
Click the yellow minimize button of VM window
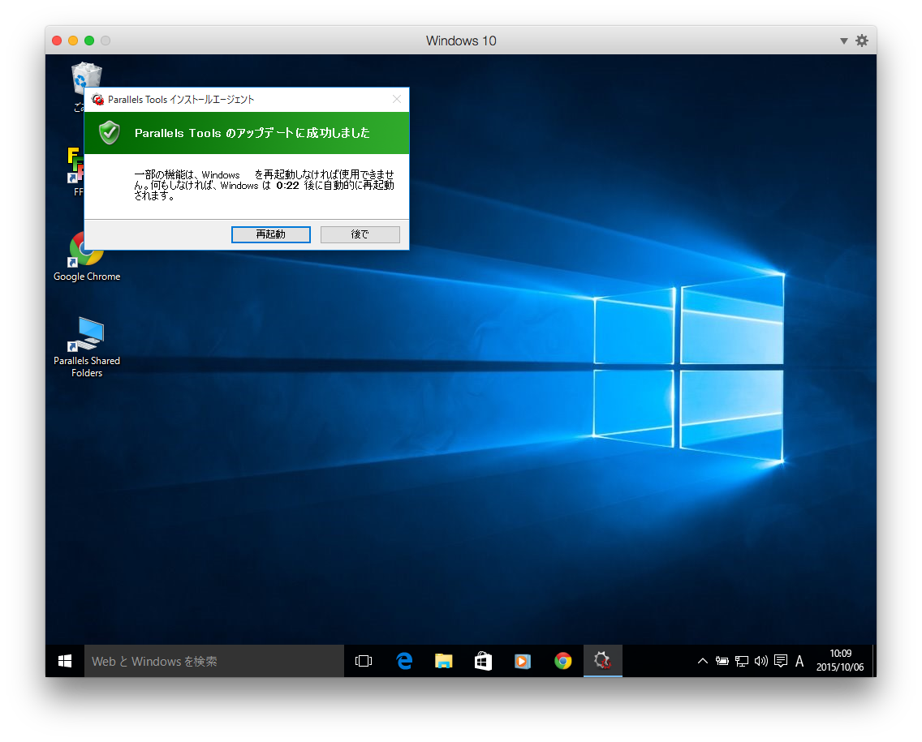pyautogui.click(x=73, y=41)
